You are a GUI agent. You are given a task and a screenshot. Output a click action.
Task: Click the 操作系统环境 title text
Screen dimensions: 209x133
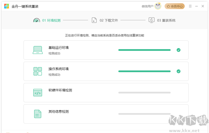coord(59,69)
